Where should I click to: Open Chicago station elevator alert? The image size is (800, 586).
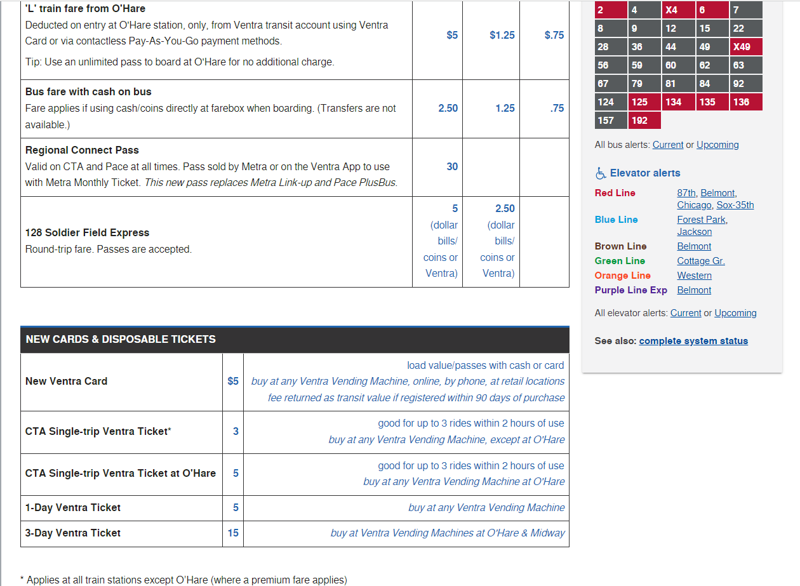pos(694,205)
